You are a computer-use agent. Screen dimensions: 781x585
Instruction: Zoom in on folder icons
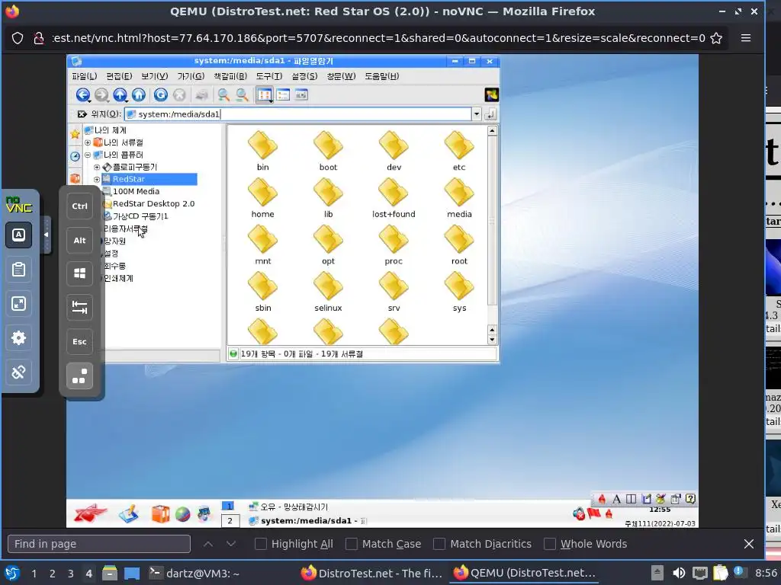(x=223, y=94)
